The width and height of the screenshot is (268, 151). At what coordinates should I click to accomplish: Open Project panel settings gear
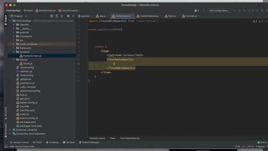tap(68, 16)
